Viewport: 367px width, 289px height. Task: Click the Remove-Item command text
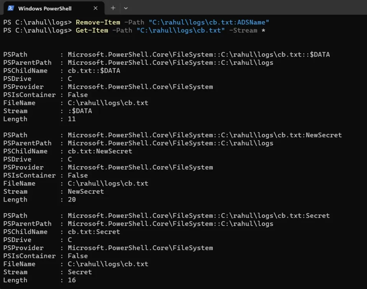click(98, 22)
